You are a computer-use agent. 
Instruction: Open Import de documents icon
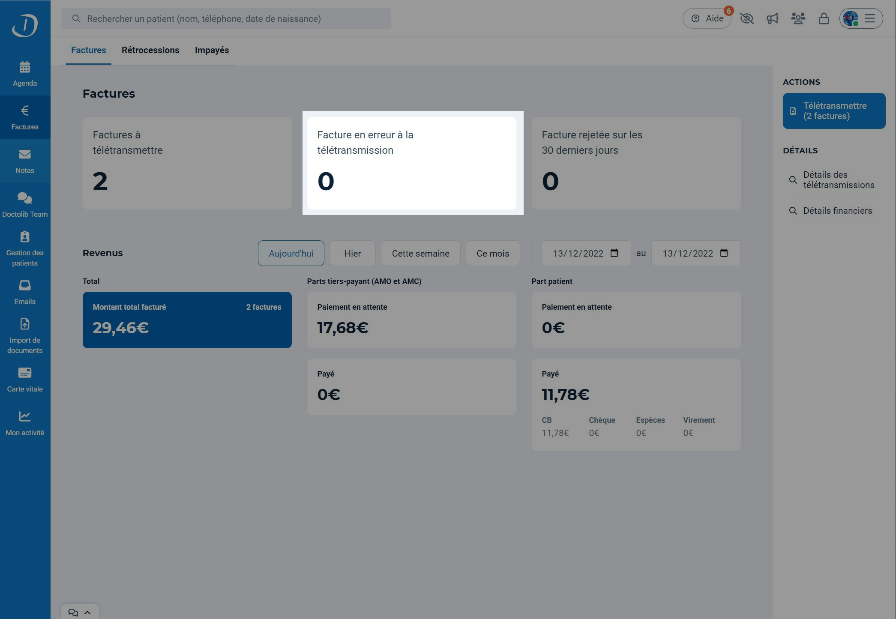(25, 324)
